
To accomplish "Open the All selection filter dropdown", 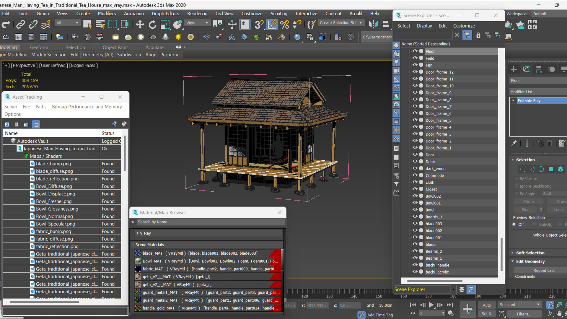I will tap(68, 23).
